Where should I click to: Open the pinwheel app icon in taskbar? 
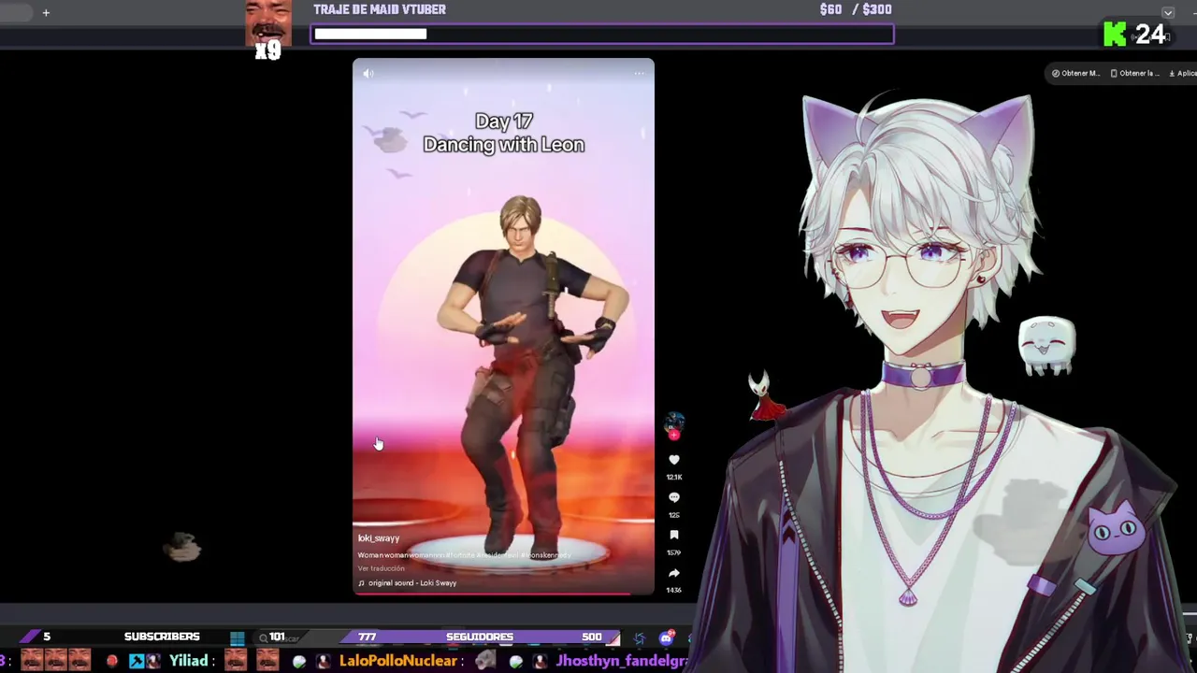click(640, 638)
